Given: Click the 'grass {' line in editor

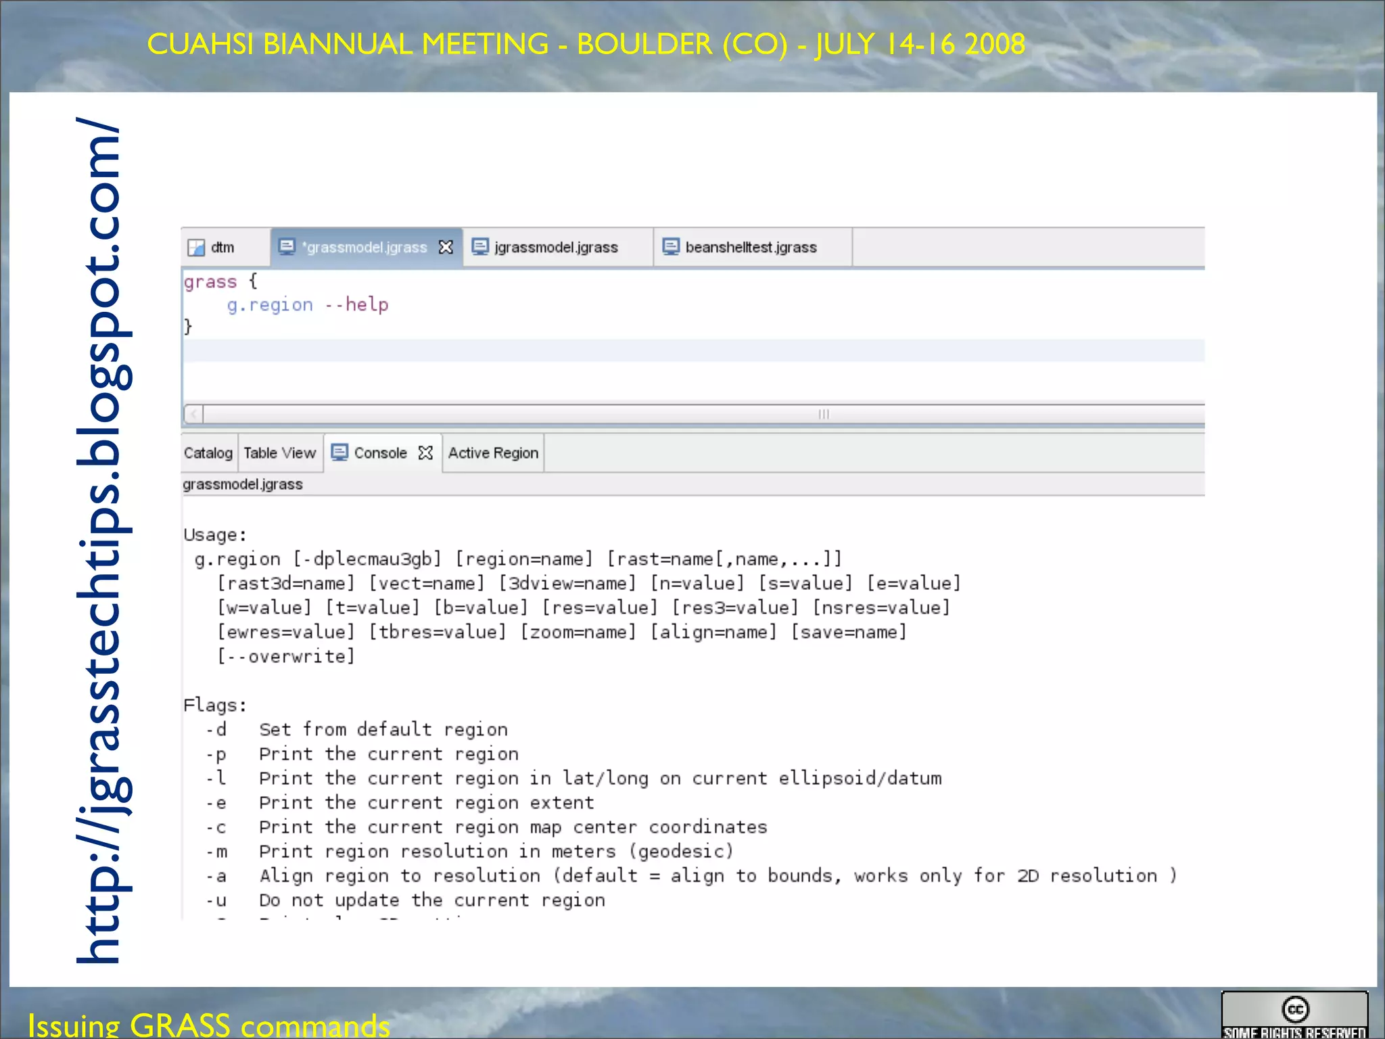Looking at the screenshot, I should click(220, 281).
